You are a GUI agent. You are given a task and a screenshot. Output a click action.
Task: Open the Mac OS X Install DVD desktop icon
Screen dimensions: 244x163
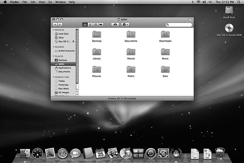tap(229, 28)
